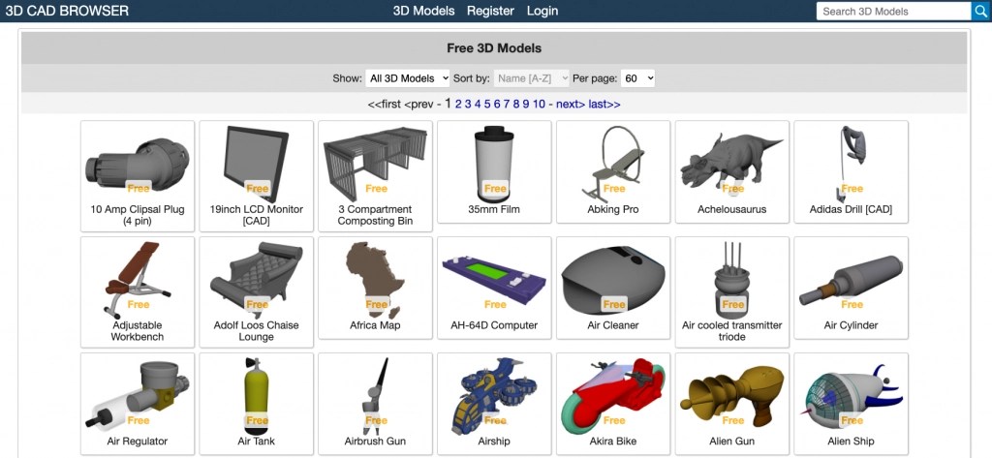Open the Achelousaurus dinosaur image

[732, 162]
